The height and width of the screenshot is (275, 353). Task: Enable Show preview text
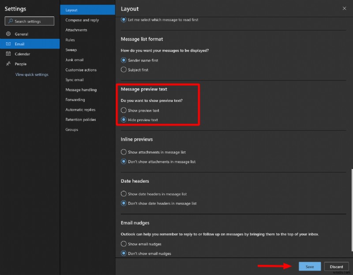(x=124, y=110)
